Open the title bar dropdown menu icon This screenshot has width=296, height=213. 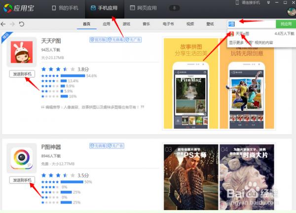point(268,2)
